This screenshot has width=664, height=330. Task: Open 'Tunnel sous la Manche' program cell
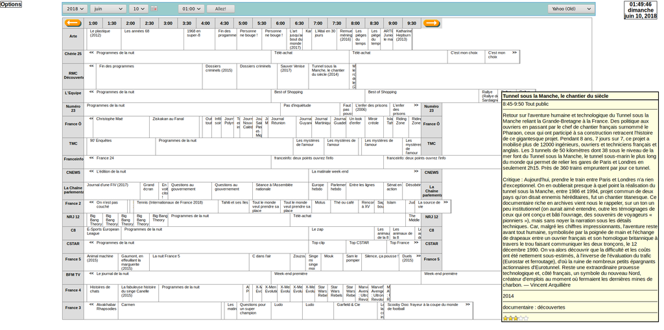click(329, 77)
